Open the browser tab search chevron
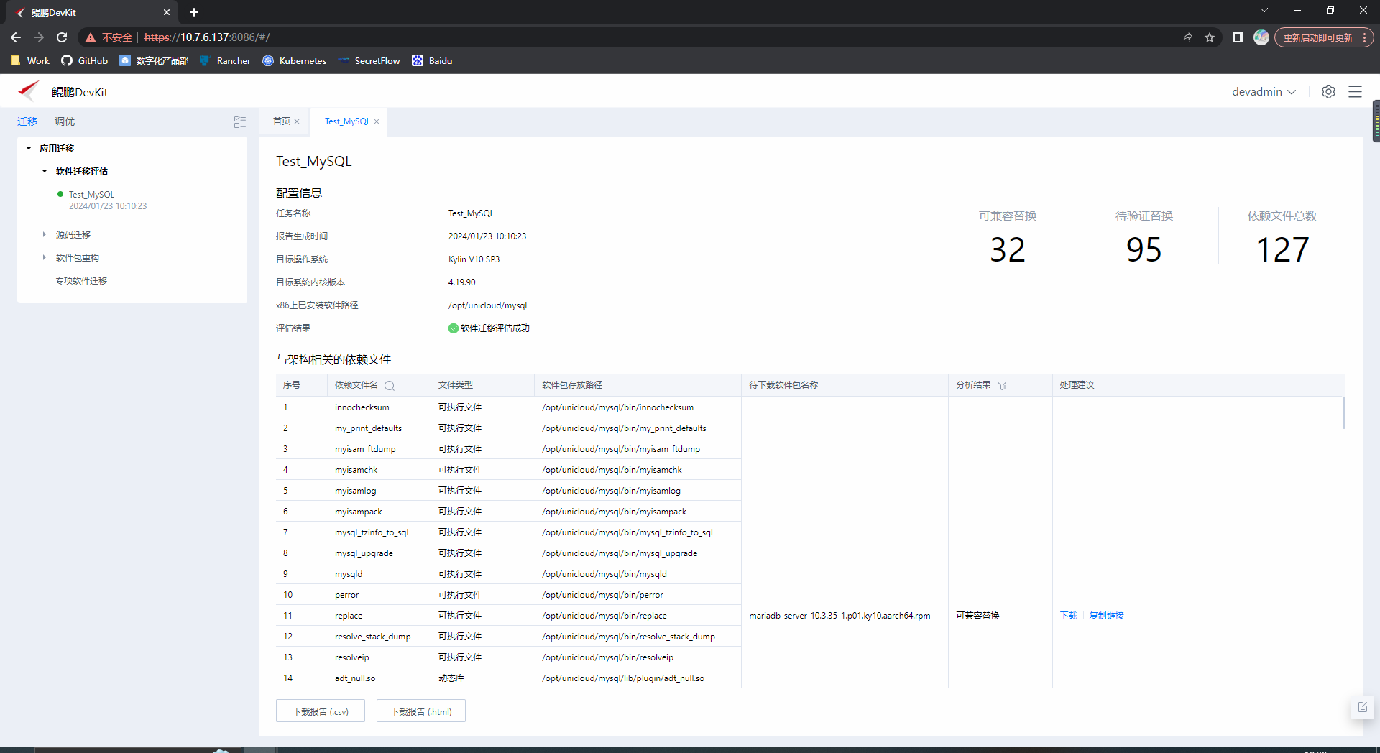Viewport: 1380px width, 753px height. tap(1264, 11)
